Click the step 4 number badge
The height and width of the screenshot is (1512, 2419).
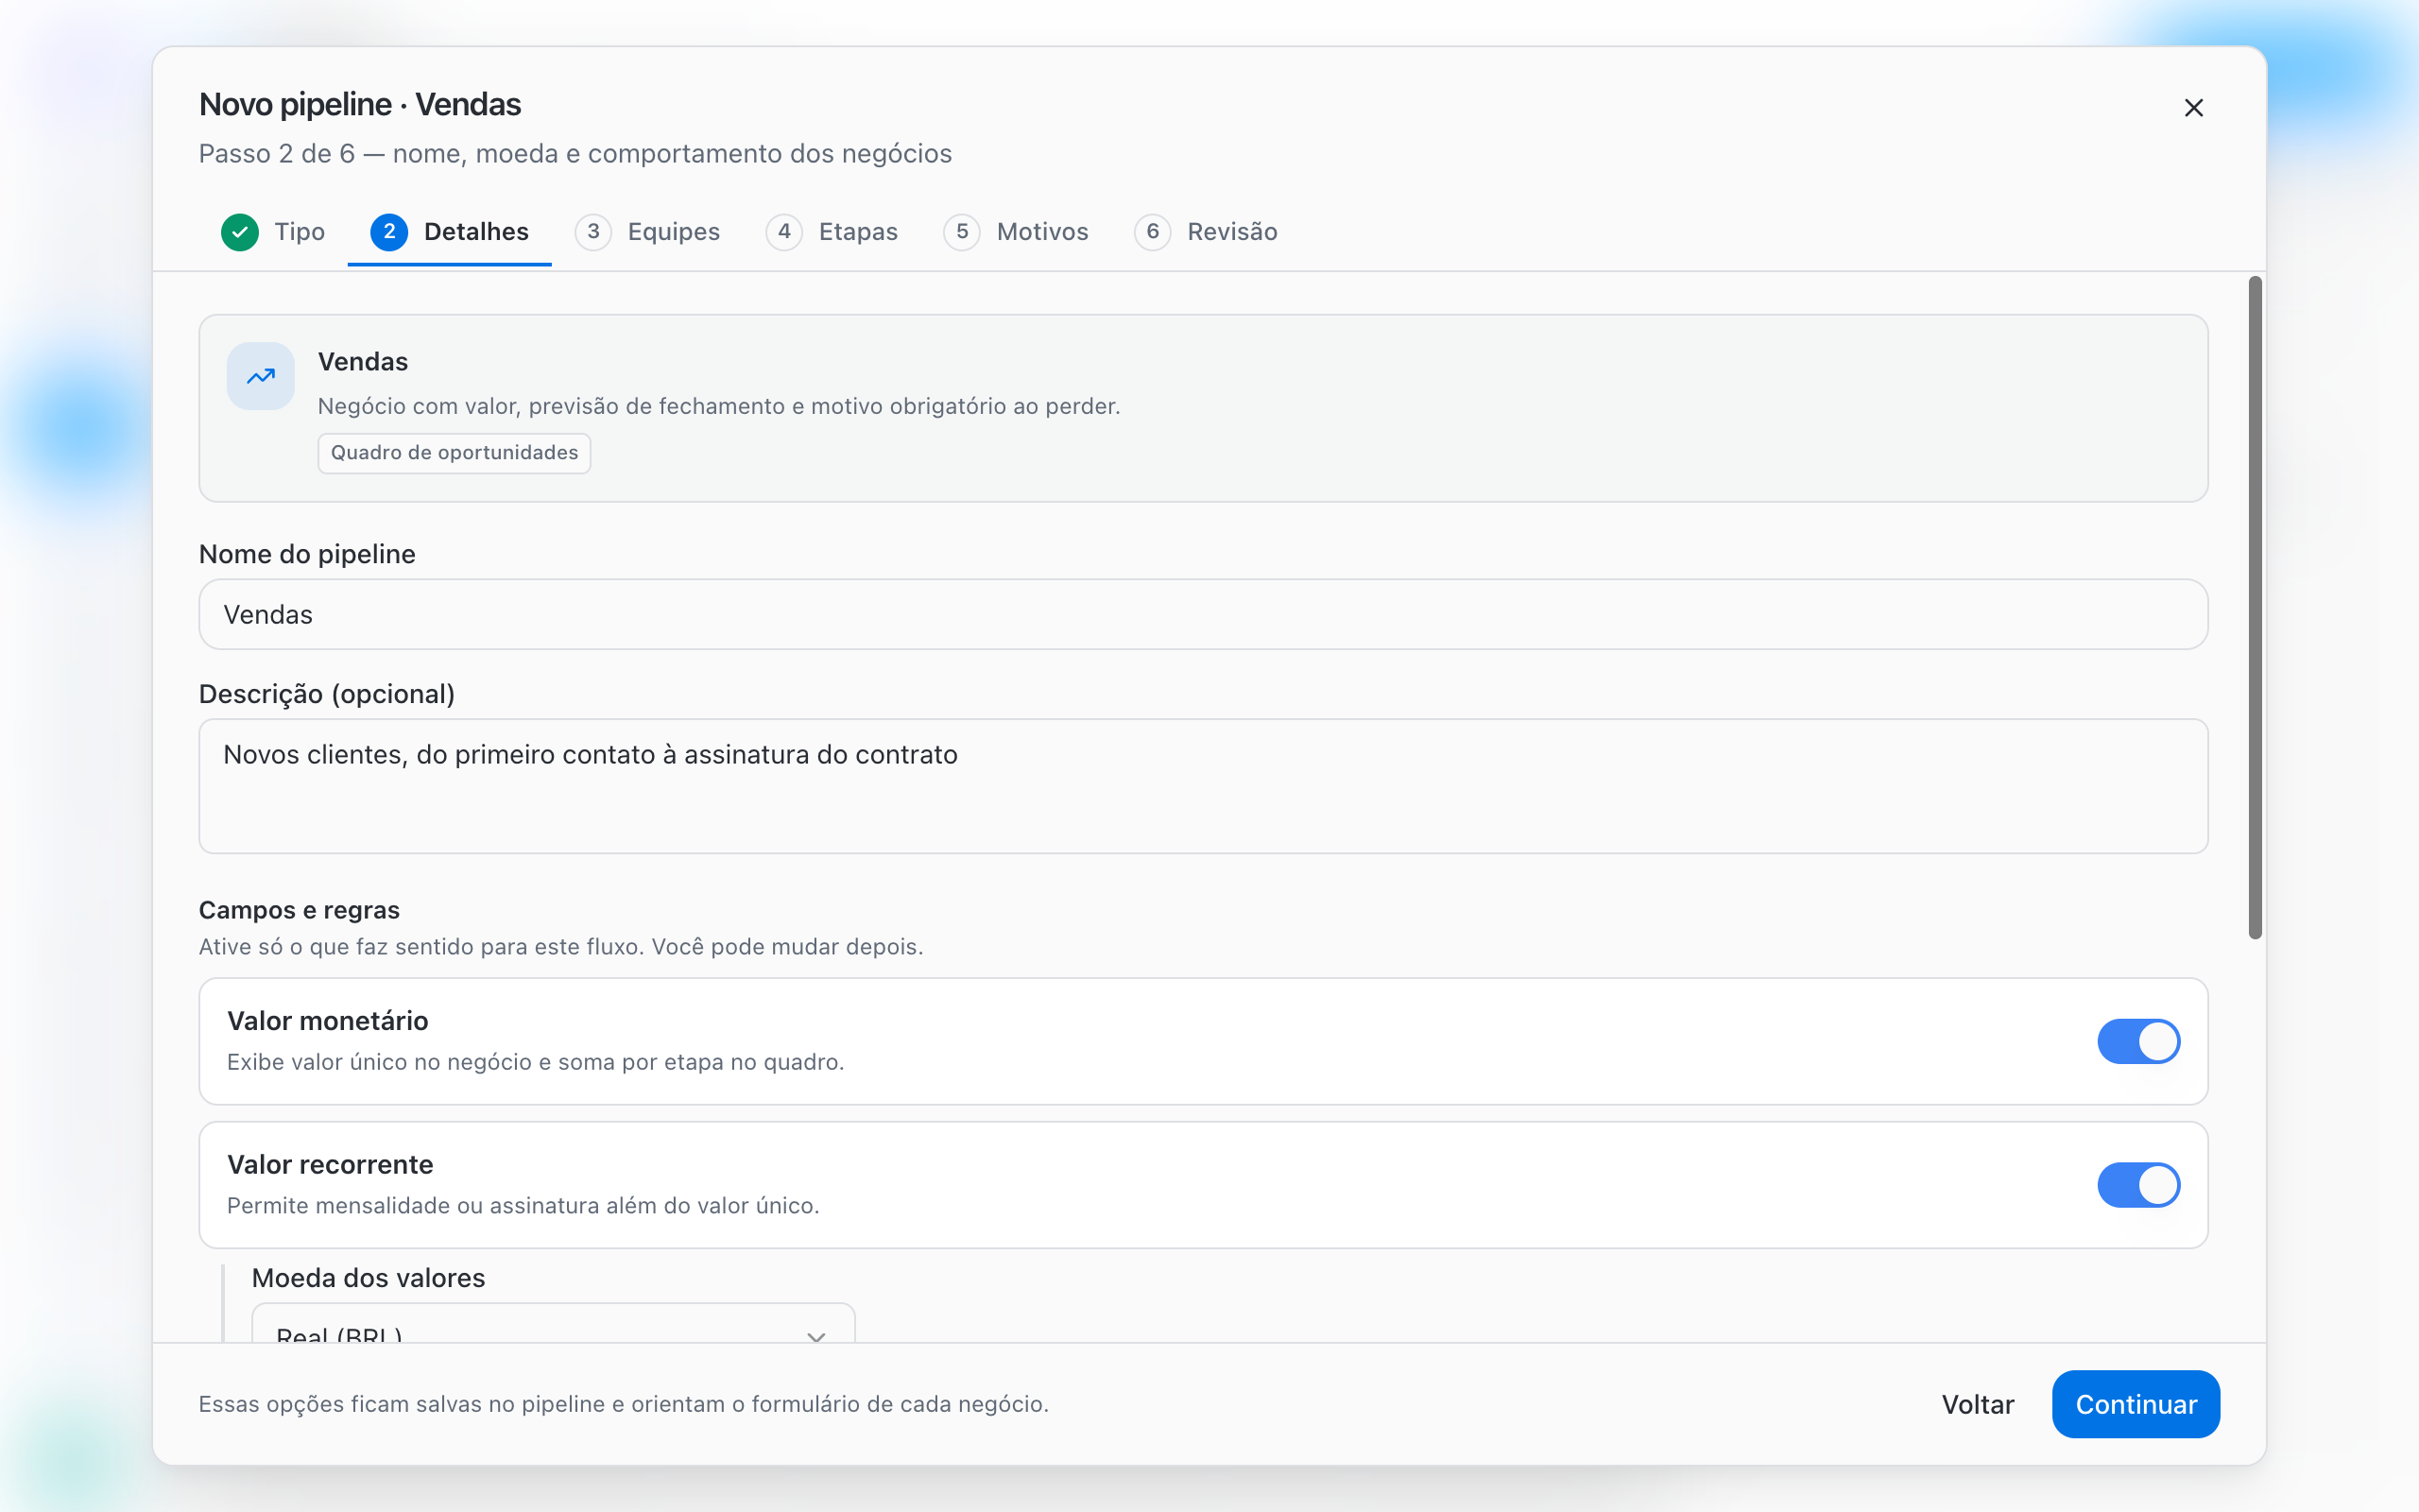(783, 232)
